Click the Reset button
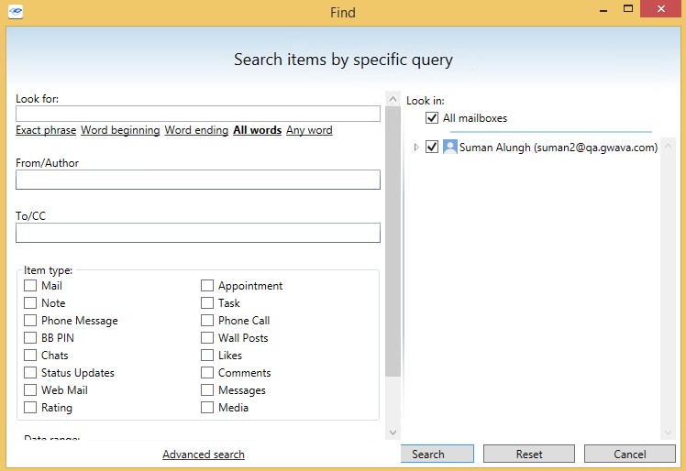Viewport: 686px width, 471px height. pos(529,455)
